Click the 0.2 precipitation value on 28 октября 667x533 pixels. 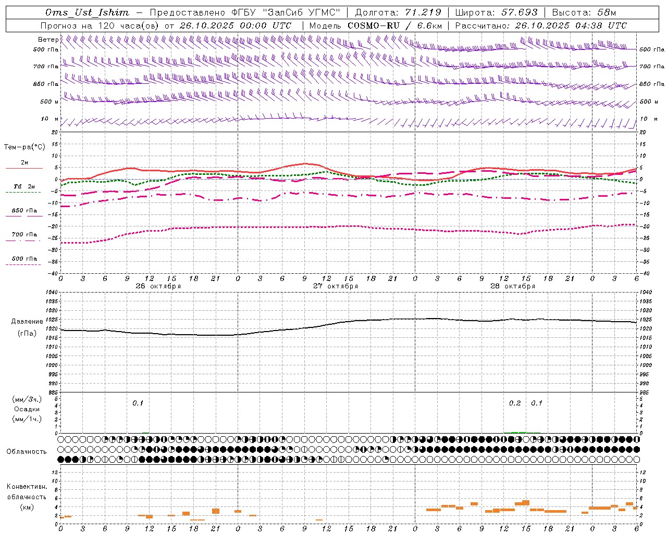point(514,403)
